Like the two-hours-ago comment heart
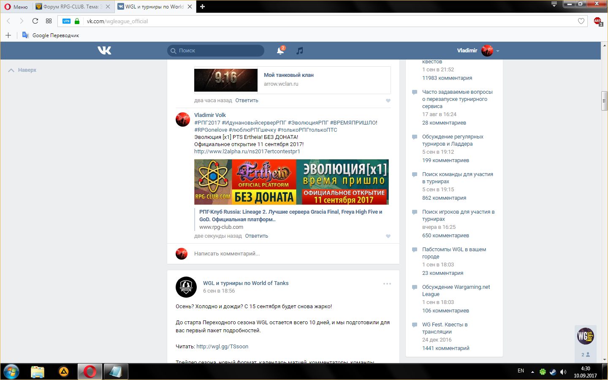 388,100
